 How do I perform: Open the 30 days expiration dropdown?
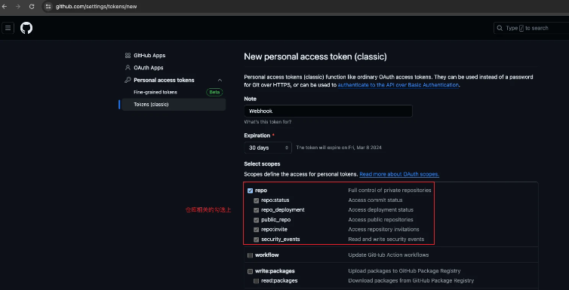coord(268,148)
